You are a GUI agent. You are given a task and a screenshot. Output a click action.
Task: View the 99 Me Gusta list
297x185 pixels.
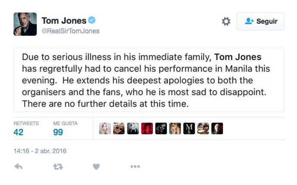(x=58, y=132)
